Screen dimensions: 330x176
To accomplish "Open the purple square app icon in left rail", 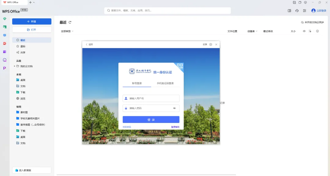I will pyautogui.click(x=5, y=52).
